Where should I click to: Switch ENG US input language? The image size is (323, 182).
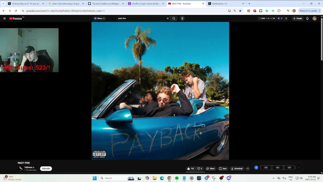(291, 178)
